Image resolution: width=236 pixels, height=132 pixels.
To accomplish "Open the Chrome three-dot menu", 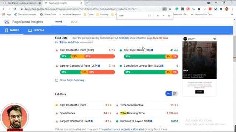I will point(232,9).
